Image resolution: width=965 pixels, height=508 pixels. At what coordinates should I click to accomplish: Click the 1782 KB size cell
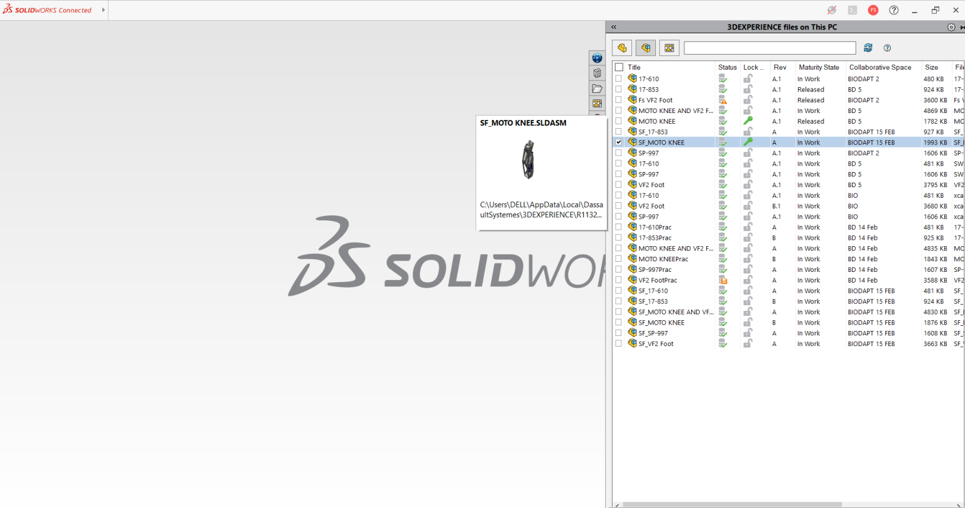point(935,121)
